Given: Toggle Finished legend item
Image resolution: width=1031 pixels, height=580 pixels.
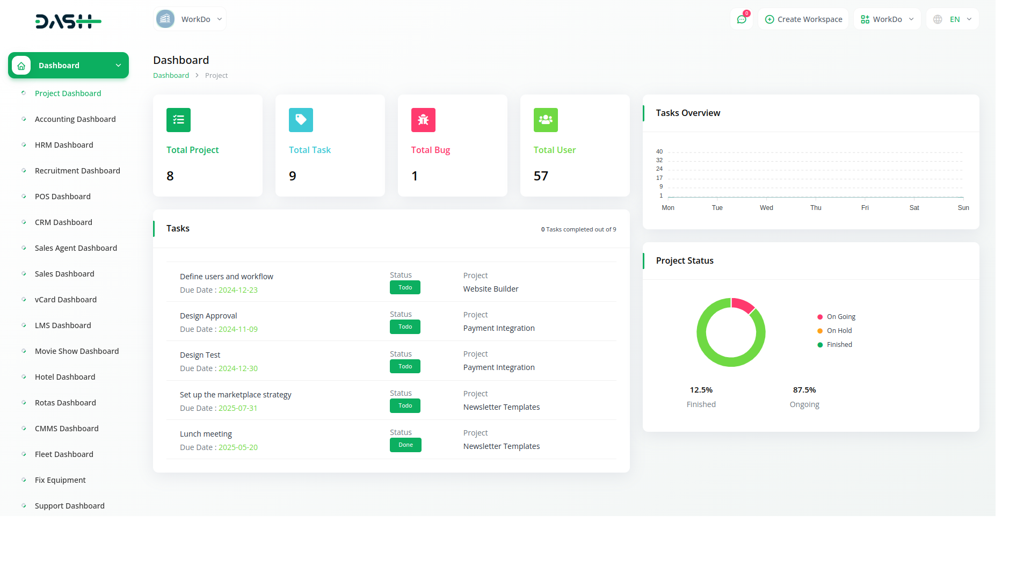Looking at the screenshot, I should coord(839,345).
